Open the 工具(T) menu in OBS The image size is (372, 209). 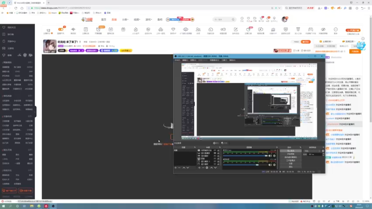224,60
